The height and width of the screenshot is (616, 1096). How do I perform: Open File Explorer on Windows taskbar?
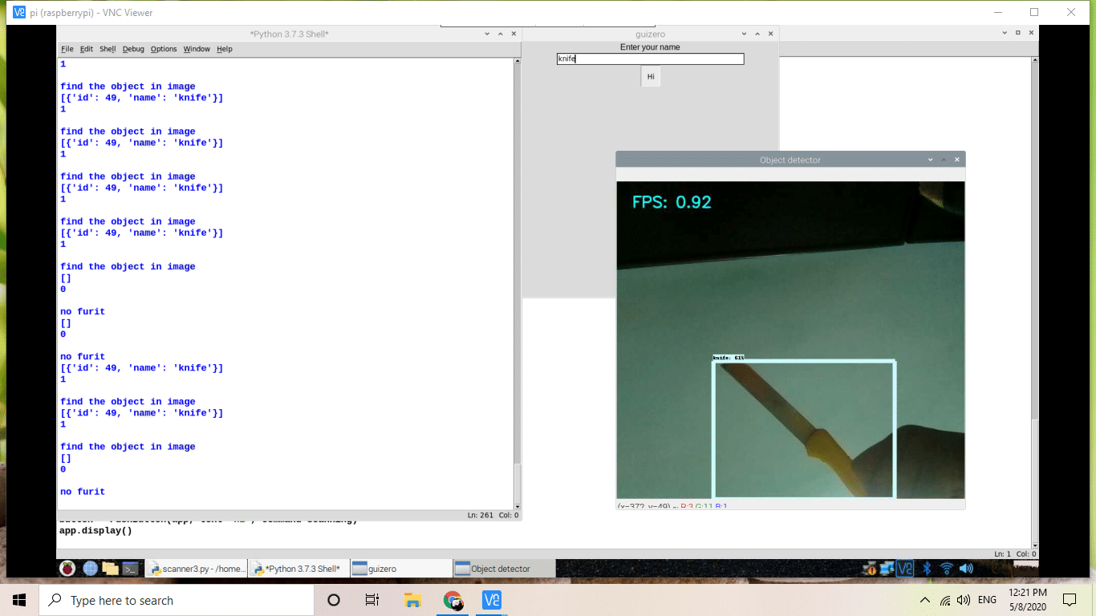412,600
